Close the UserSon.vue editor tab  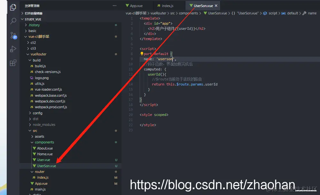point(216,6)
